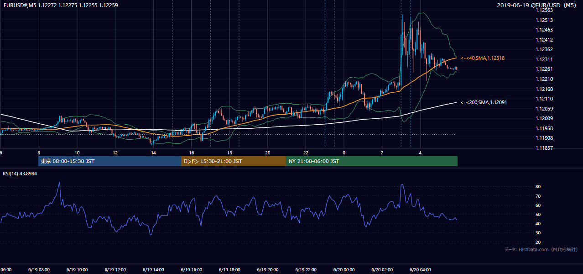Click the 6/19 16:00 time axis label
Viewport: 583px width, 274px height.
click(191, 270)
